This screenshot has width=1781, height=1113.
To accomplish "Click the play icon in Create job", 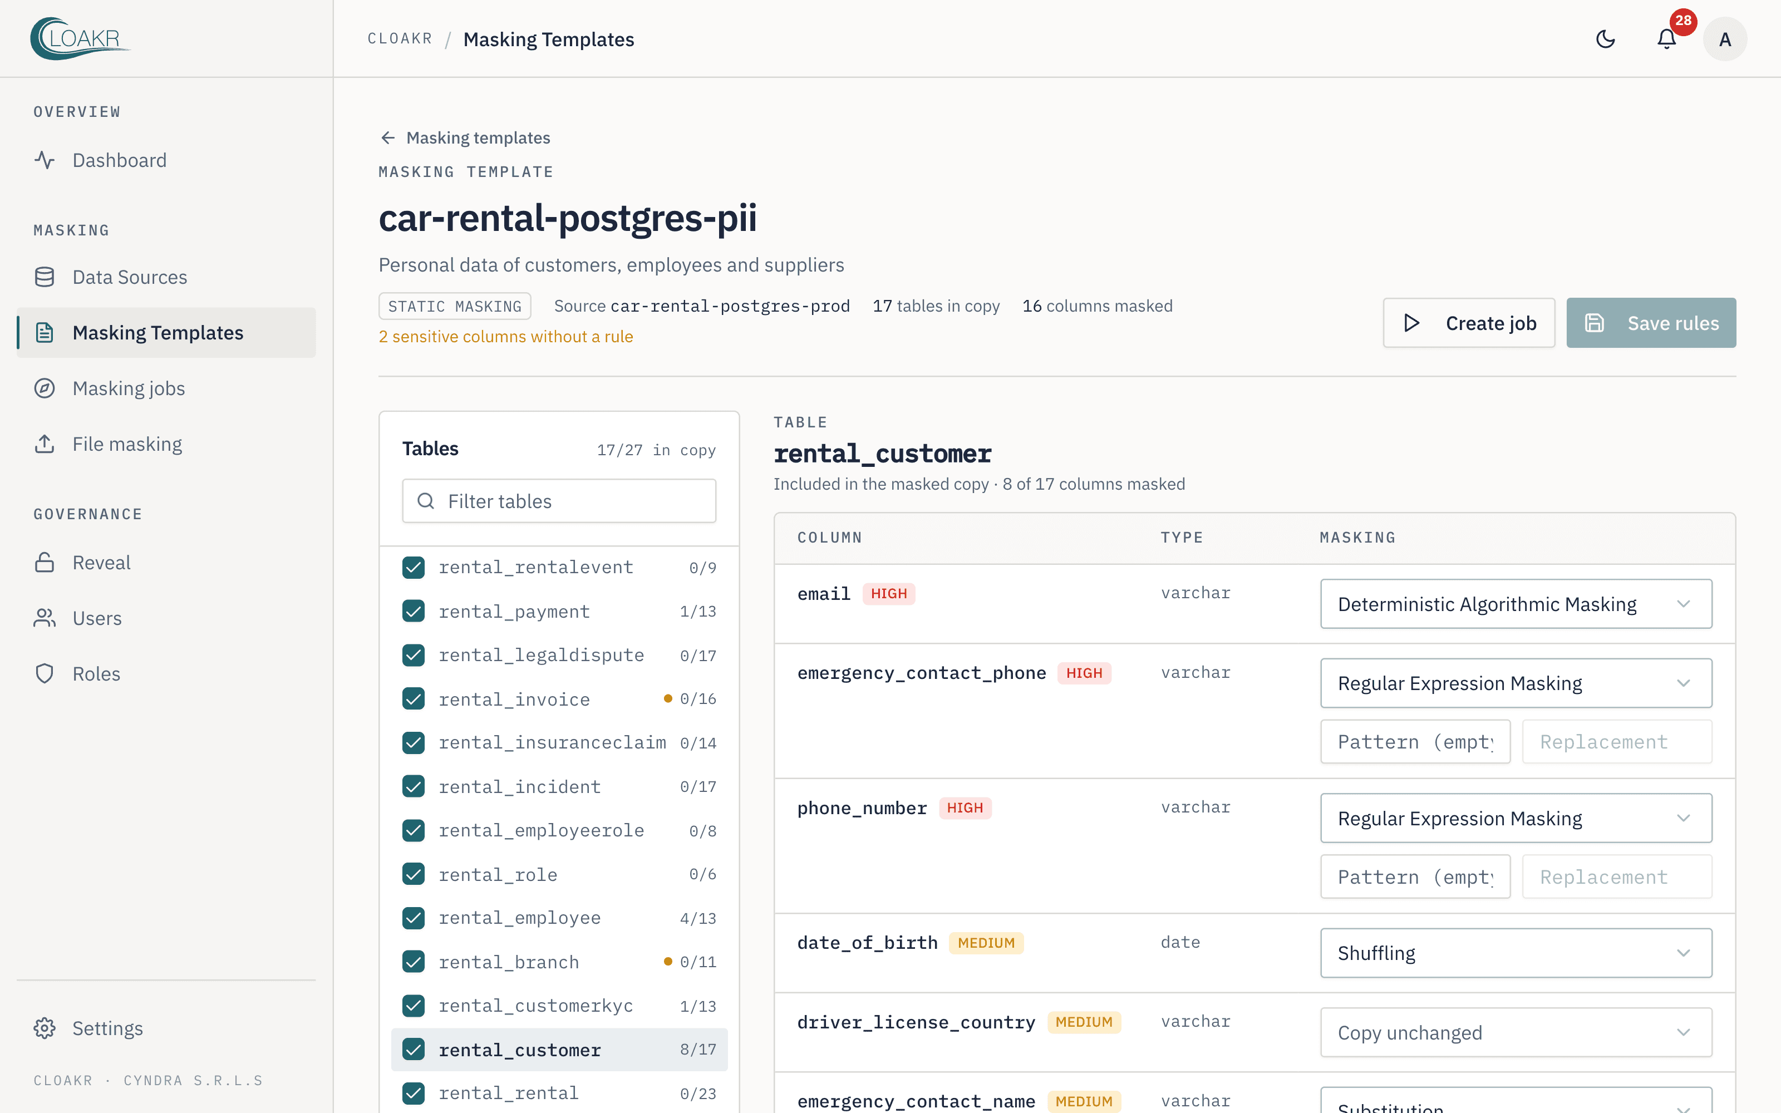I will coord(1411,323).
